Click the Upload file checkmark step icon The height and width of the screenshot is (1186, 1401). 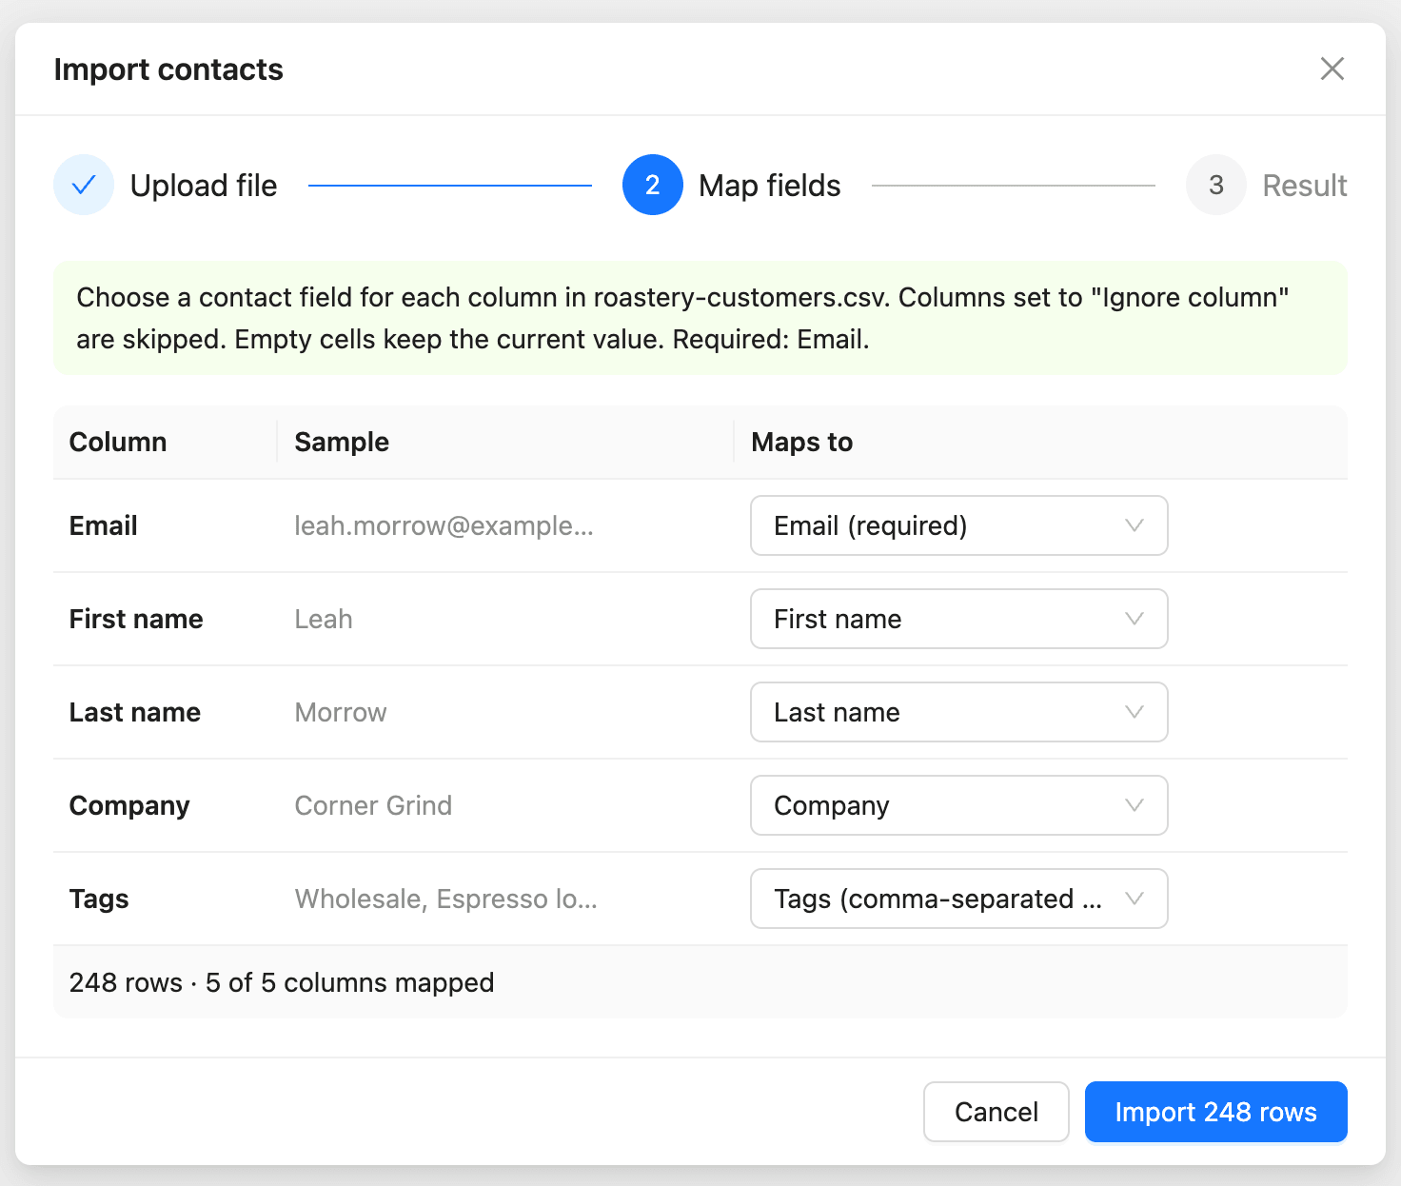[x=84, y=185]
